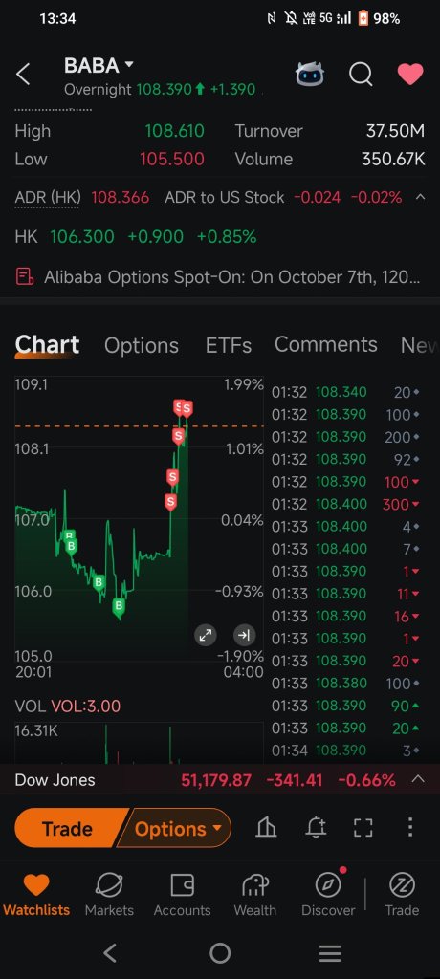Expand chart to fullscreen with diagonal arrows icon
The height and width of the screenshot is (979, 440).
205,636
